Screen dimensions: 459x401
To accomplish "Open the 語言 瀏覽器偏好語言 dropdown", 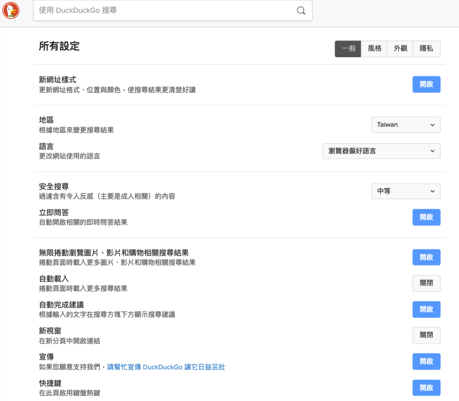I will (381, 151).
